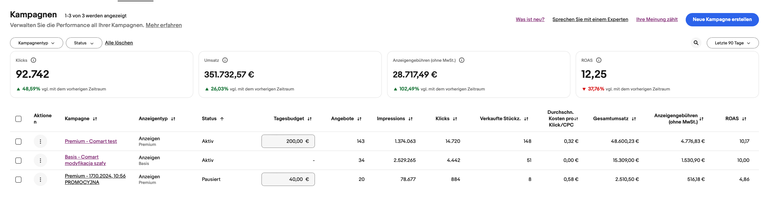Change the Letzte 90 Tage date range
The height and width of the screenshot is (208, 784).
tap(732, 43)
